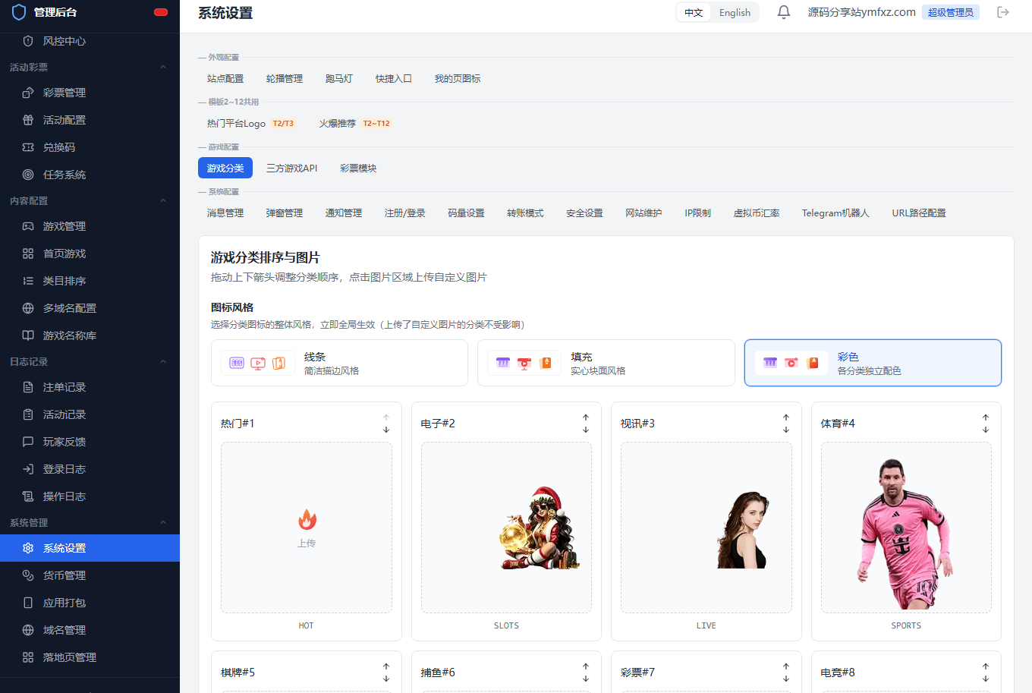Open 彩票管理 sidebar item
The height and width of the screenshot is (693, 1032).
point(90,93)
